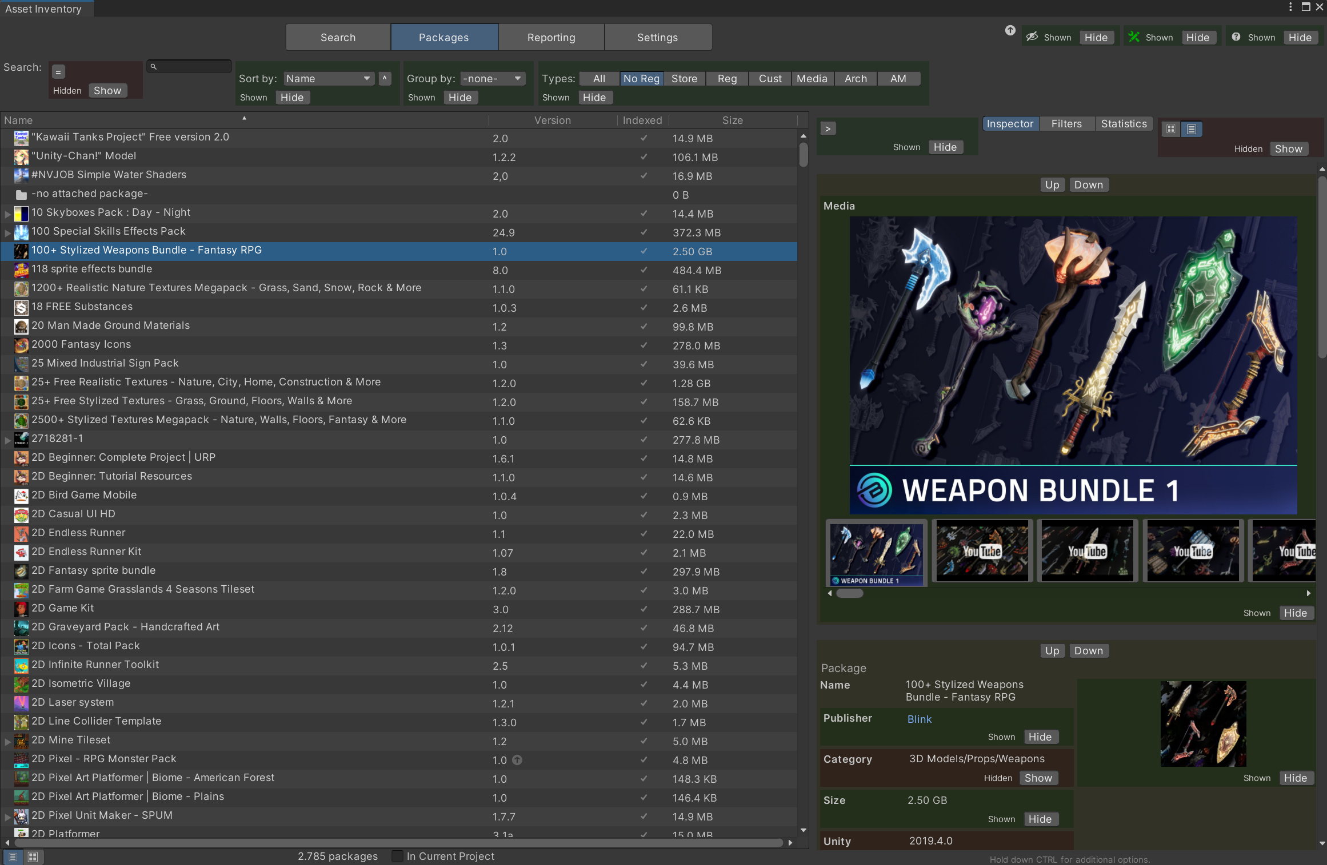Screen dimensions: 1327x865
Task: Click update arrow icon on 2D Pixel RPG Monster Pack
Action: point(517,760)
